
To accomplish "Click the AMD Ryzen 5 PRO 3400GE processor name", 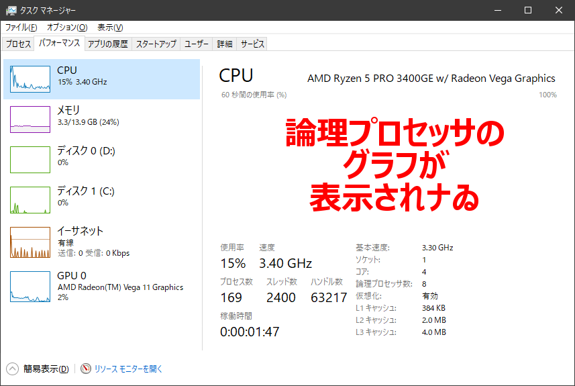I will click(x=431, y=78).
